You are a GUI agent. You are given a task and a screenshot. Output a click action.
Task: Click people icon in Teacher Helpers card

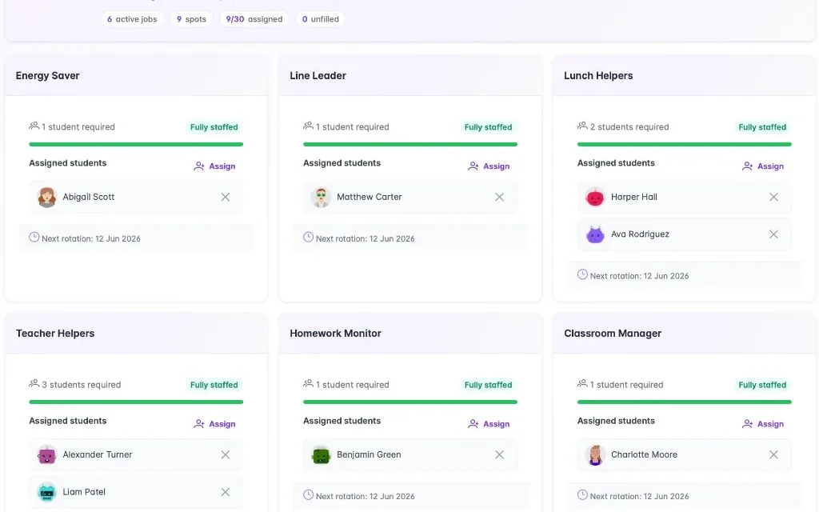click(34, 383)
